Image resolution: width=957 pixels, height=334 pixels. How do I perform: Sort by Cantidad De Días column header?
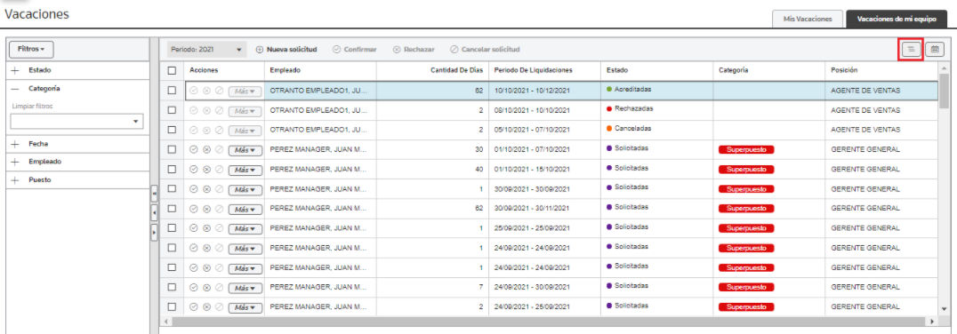click(432, 71)
